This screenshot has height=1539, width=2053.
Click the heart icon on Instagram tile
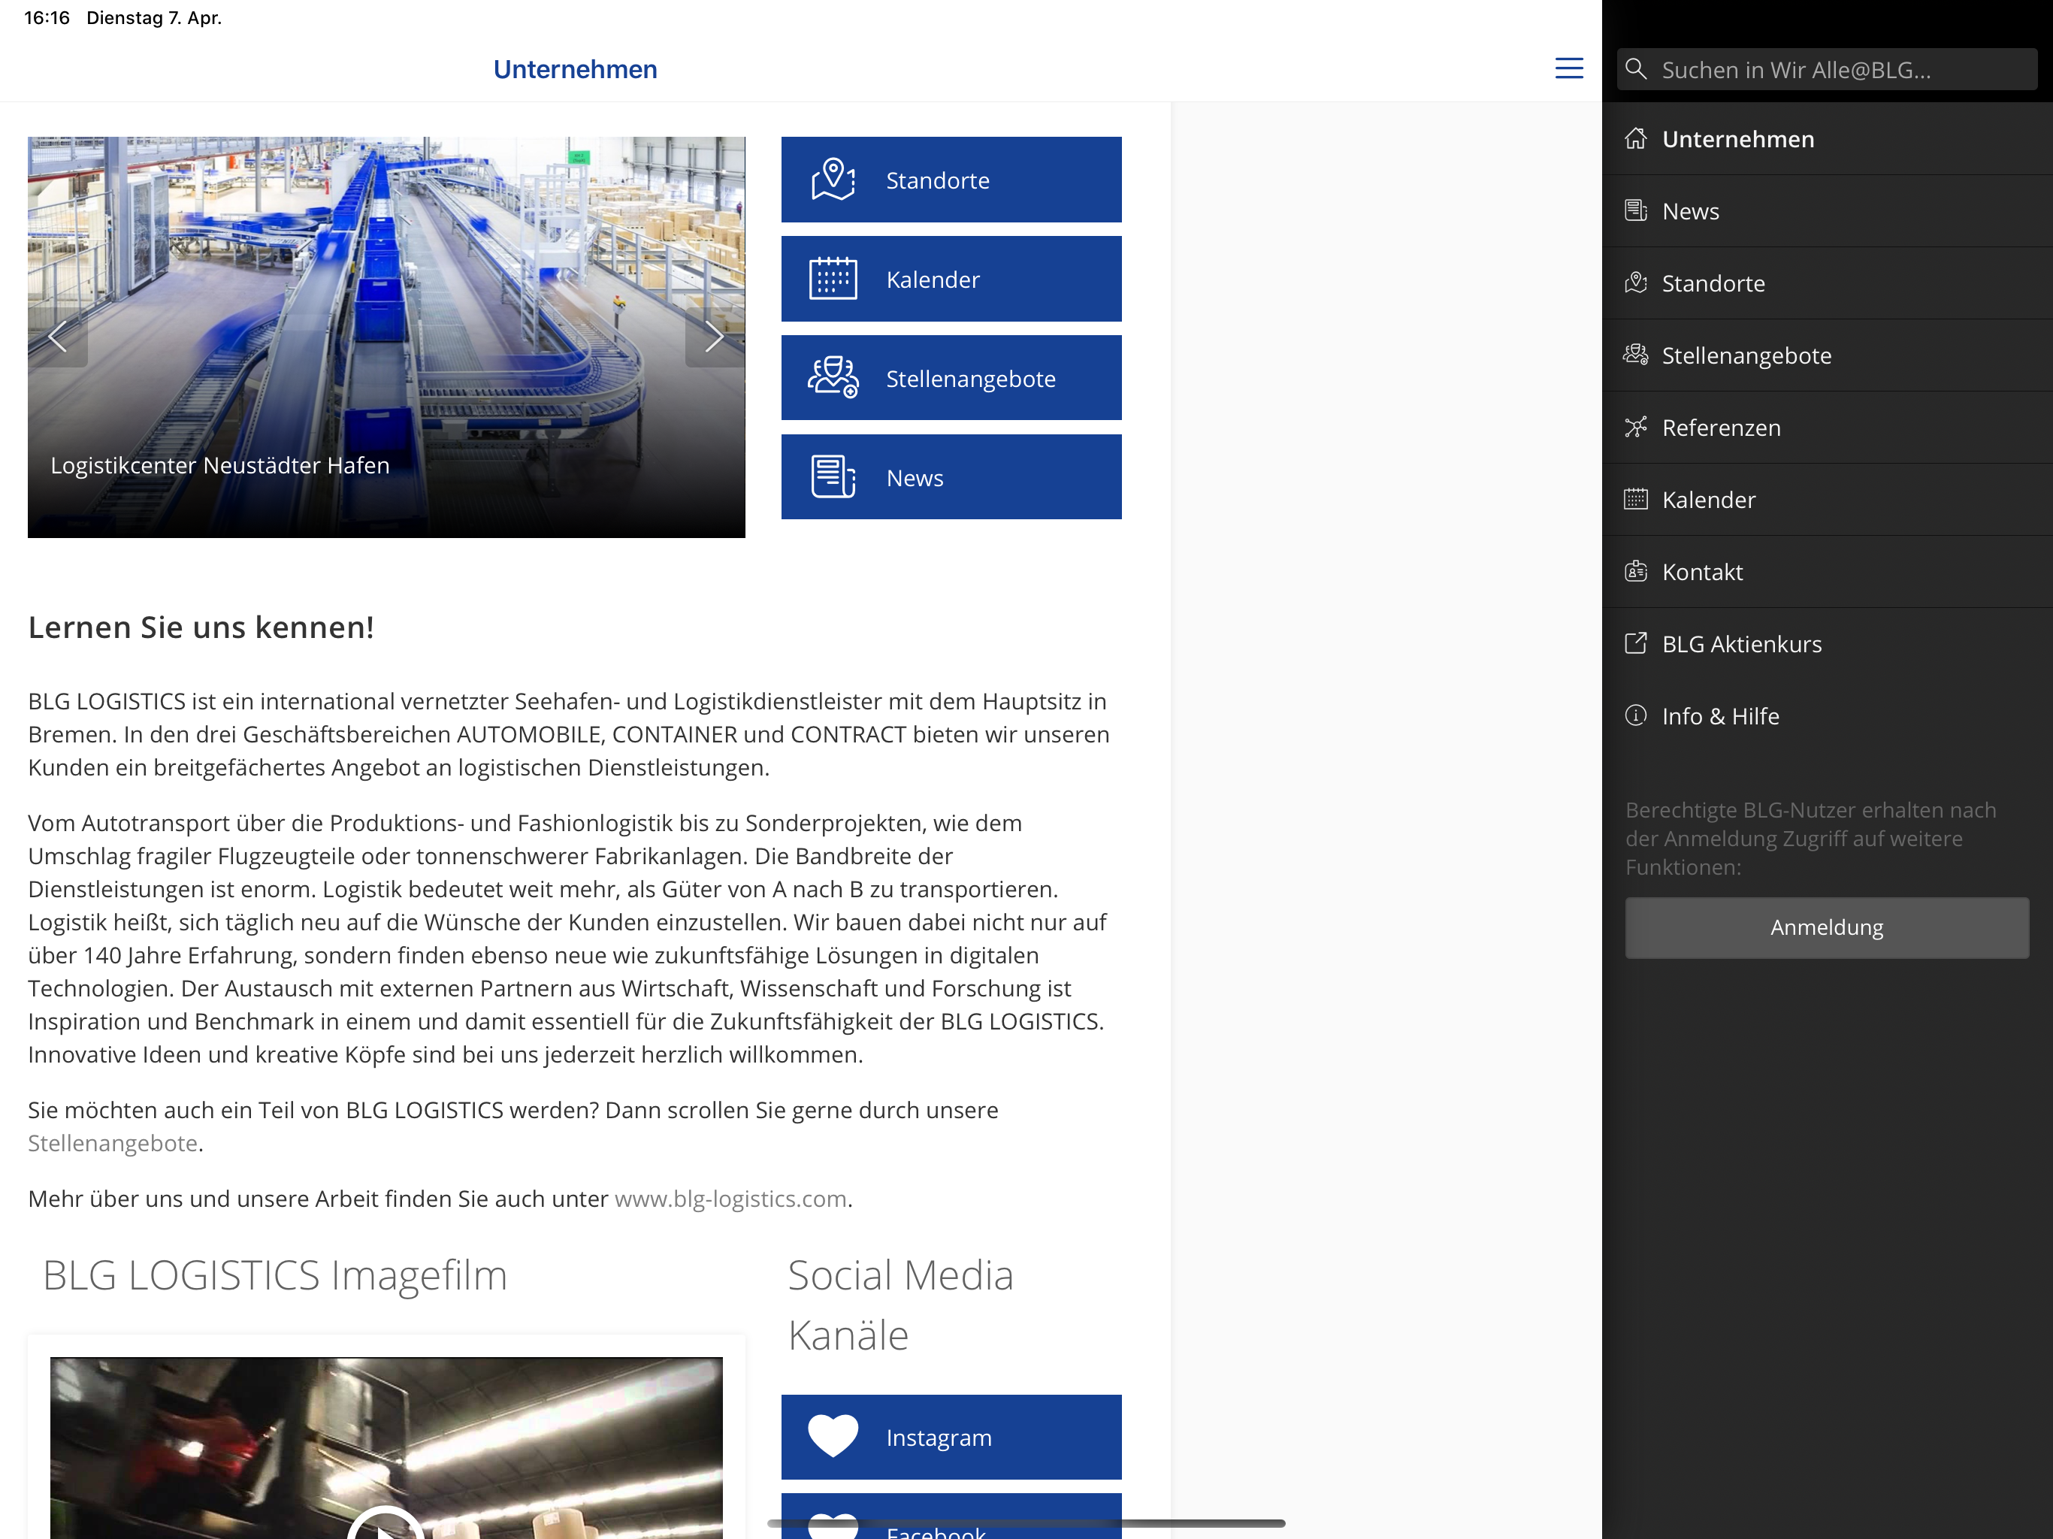pyautogui.click(x=833, y=1436)
